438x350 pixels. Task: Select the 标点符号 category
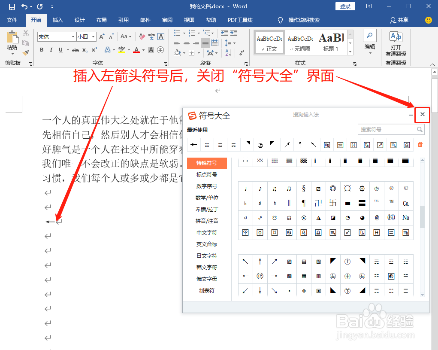click(x=207, y=175)
